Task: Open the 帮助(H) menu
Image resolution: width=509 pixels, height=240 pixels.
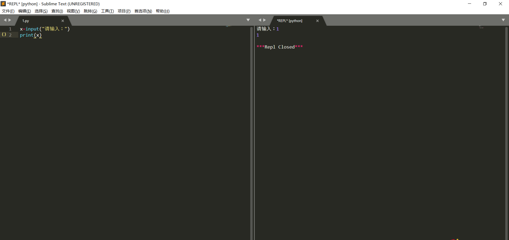Action: click(x=163, y=11)
